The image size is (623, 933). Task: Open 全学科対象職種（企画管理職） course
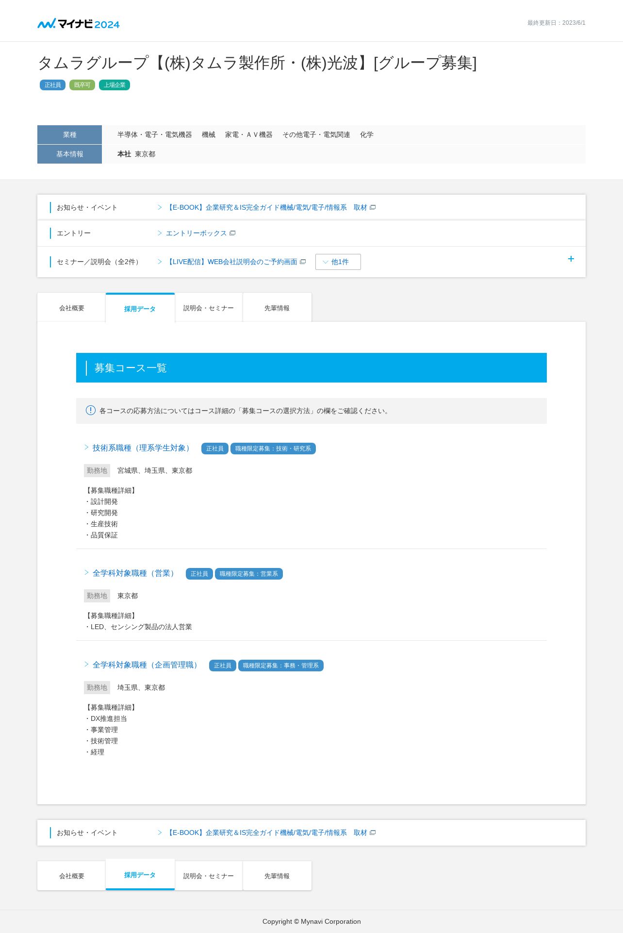pyautogui.click(x=147, y=665)
